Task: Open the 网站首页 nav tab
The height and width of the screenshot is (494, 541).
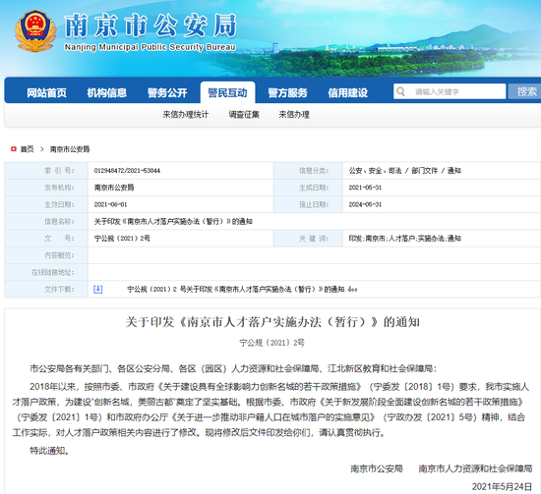Action: [x=46, y=92]
